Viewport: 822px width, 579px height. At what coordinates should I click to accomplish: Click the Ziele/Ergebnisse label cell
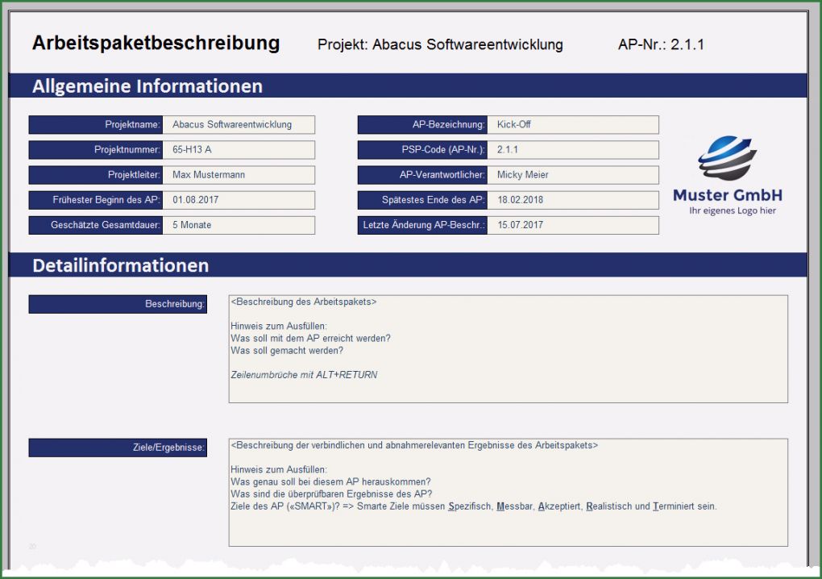118,448
